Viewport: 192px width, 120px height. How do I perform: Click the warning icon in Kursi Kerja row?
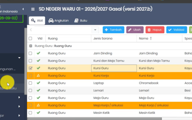click(x=38, y=75)
